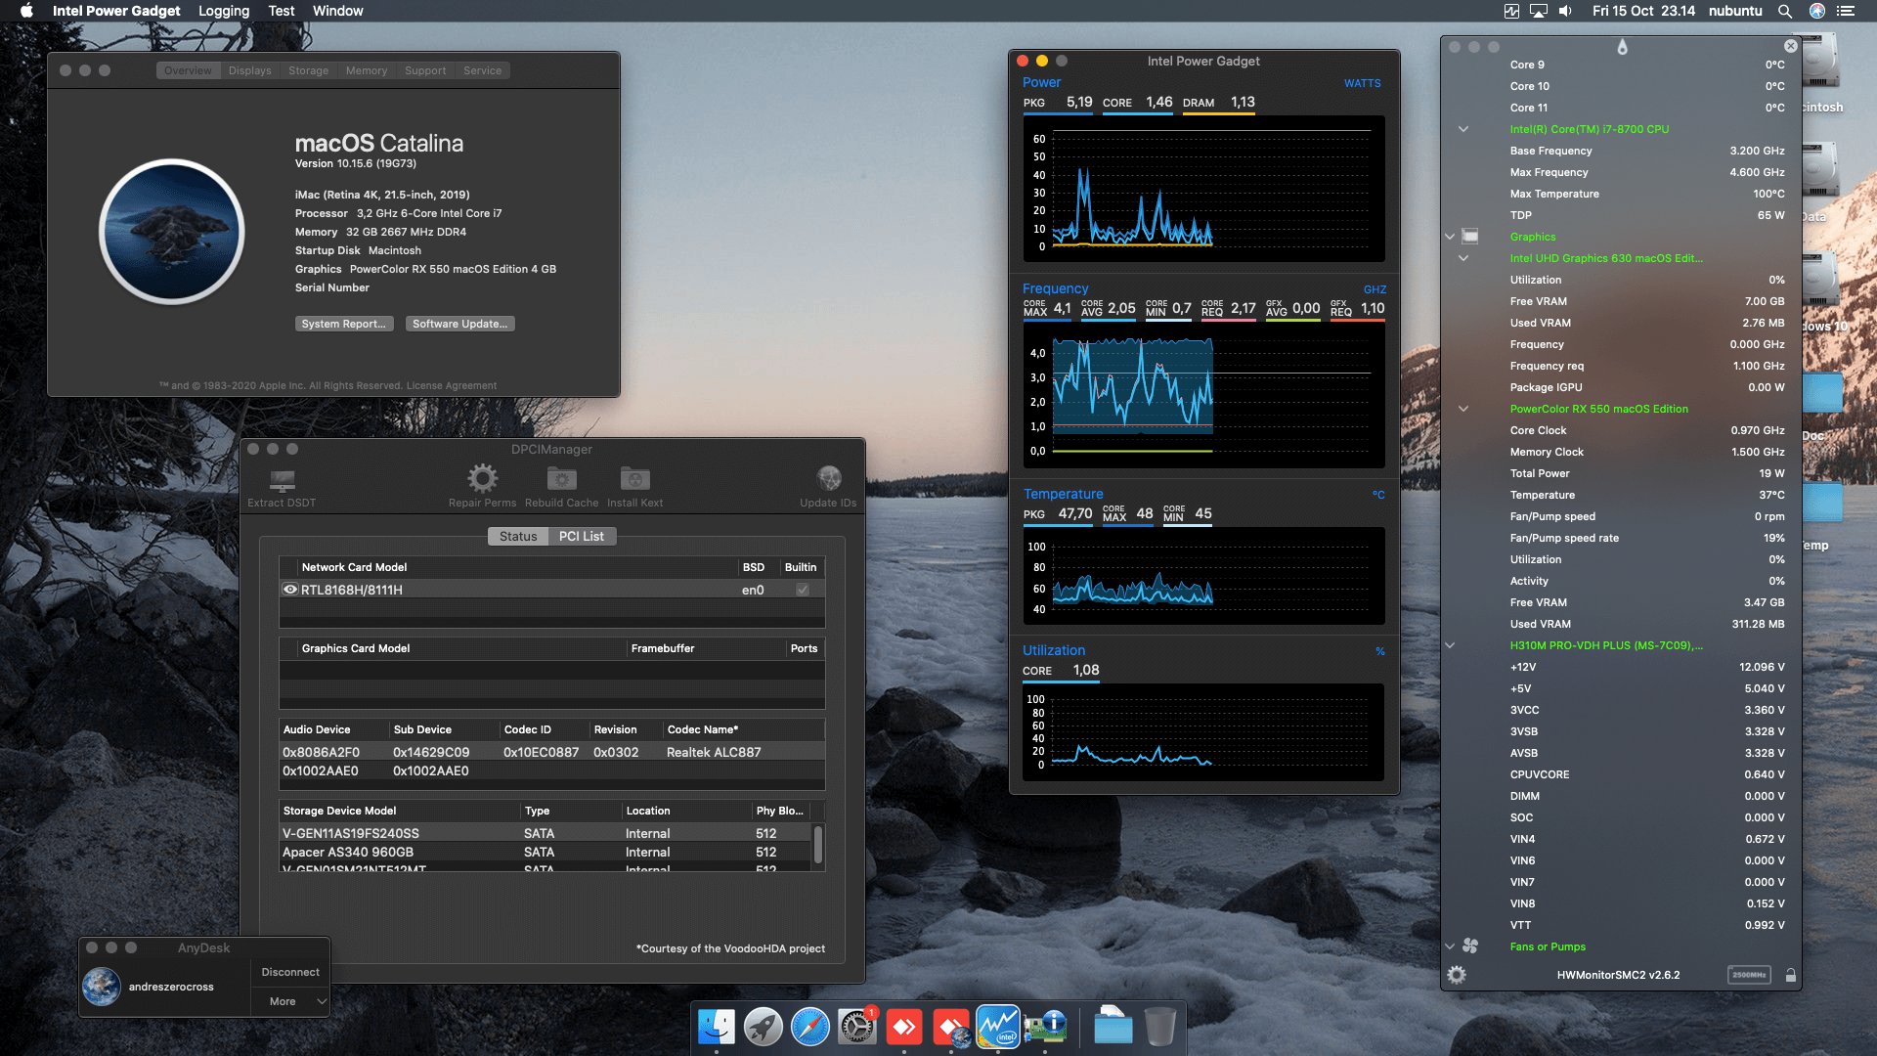Switch to the Support tab in About This Mac
Image resolution: width=1877 pixels, height=1056 pixels.
click(x=425, y=70)
